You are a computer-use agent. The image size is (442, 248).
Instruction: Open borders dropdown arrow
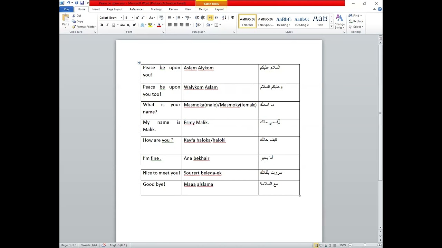tap(220, 25)
